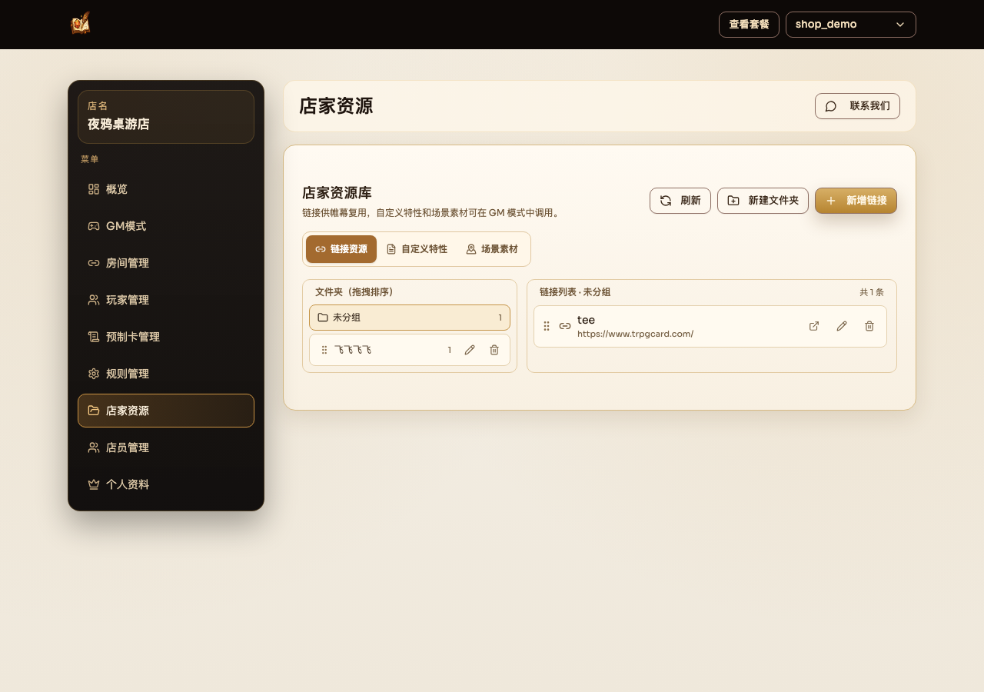Delete the 飞飞飞飞 folder trash icon

click(x=494, y=350)
